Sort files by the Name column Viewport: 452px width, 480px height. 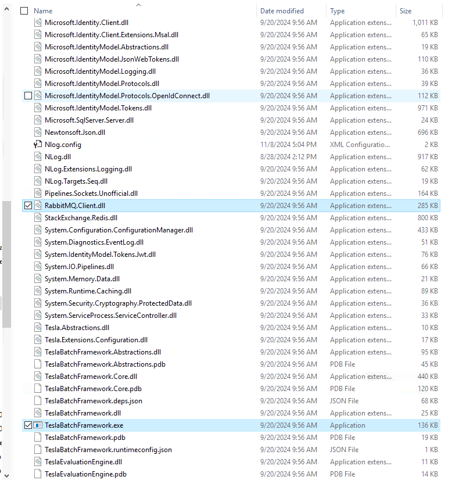point(43,11)
